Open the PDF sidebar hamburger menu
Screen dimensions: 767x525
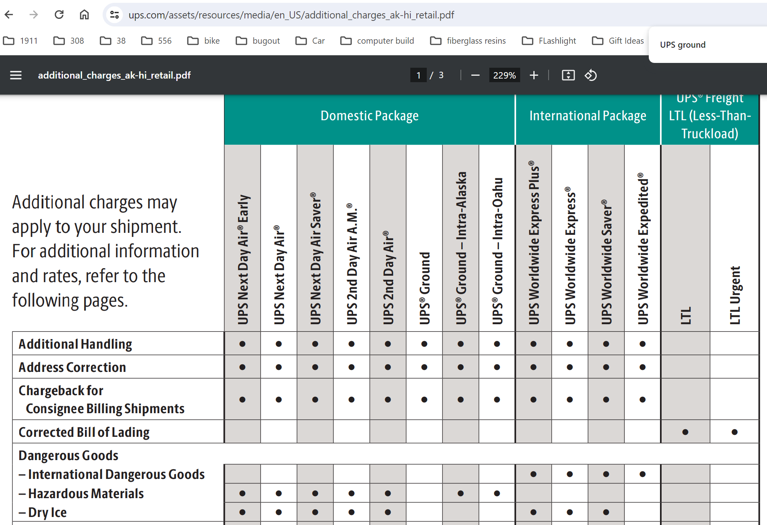coord(16,75)
